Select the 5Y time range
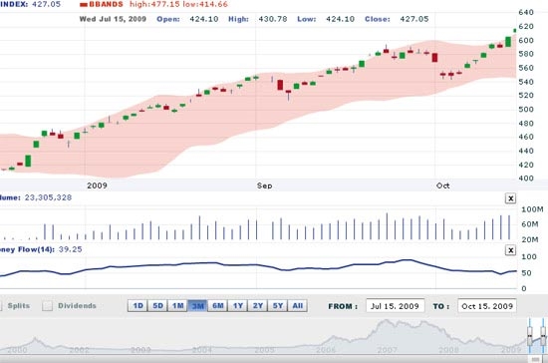548x363 pixels. 278,306
